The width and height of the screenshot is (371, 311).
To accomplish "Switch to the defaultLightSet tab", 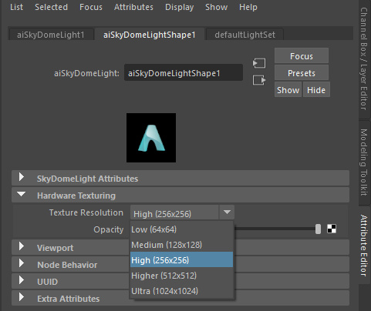I will point(245,35).
